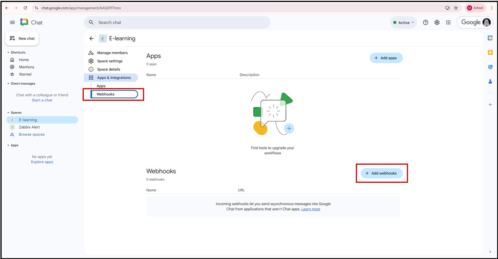Open the Google apps grid icon
This screenshot has height=259, width=498.
tap(448, 23)
